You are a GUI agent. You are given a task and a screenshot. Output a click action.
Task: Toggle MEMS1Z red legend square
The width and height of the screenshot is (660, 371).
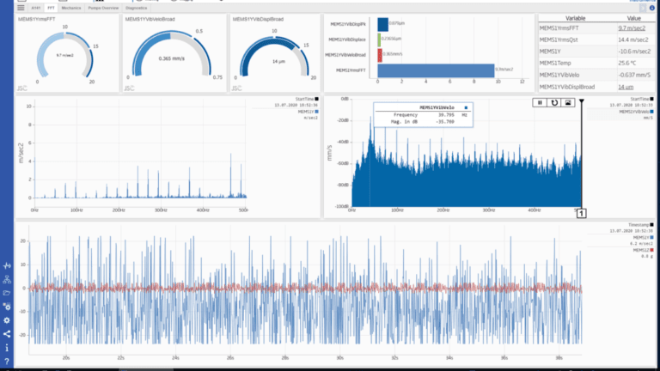652,250
